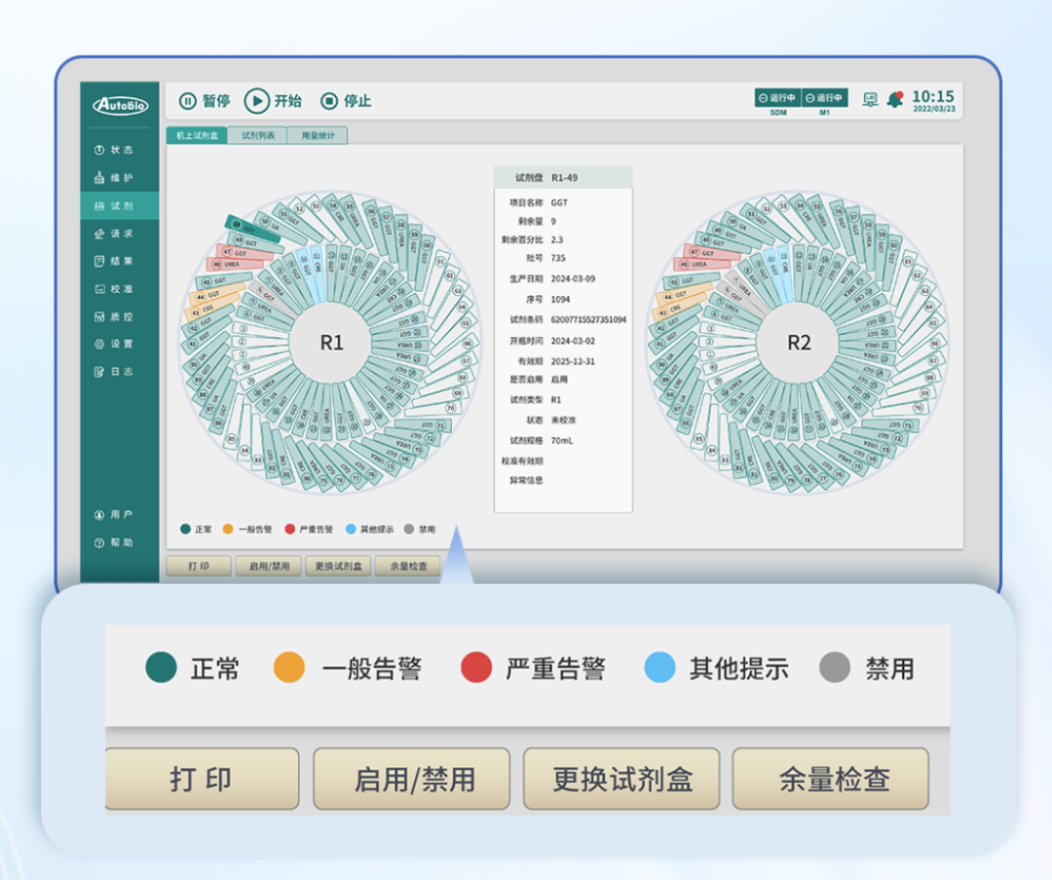This screenshot has height=880, width=1052.
Task: Click the enlarged 打印 button in the callout
Action: [x=202, y=780]
